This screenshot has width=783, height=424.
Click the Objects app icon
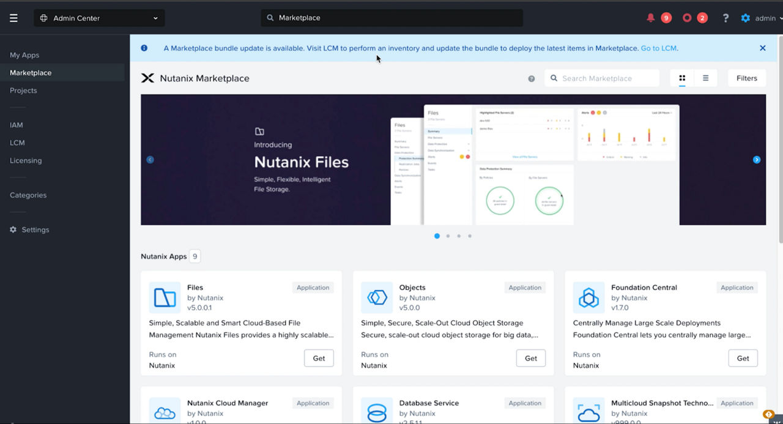coord(376,297)
